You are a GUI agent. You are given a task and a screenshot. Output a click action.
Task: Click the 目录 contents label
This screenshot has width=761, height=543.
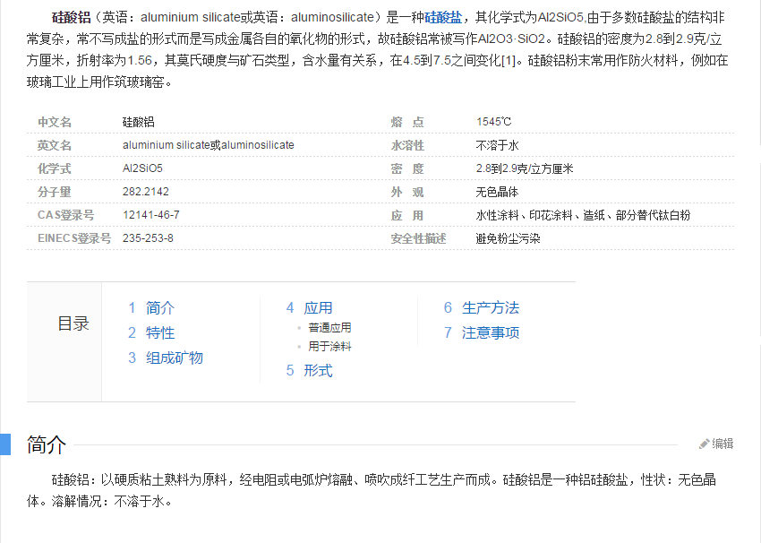[73, 324]
